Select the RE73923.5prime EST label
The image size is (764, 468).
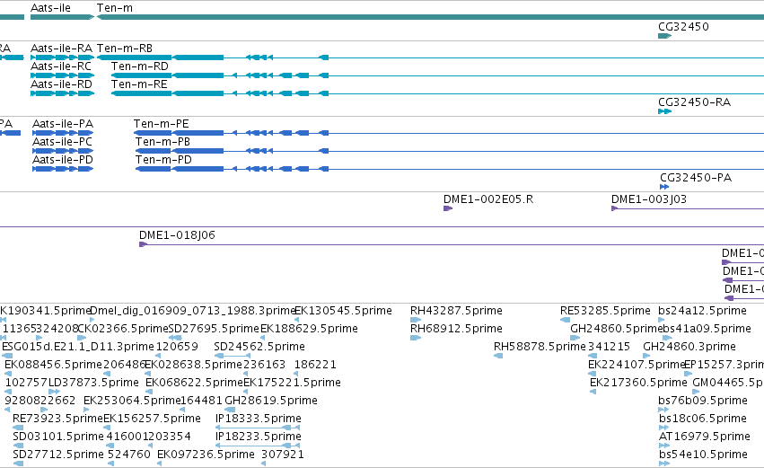point(57,419)
